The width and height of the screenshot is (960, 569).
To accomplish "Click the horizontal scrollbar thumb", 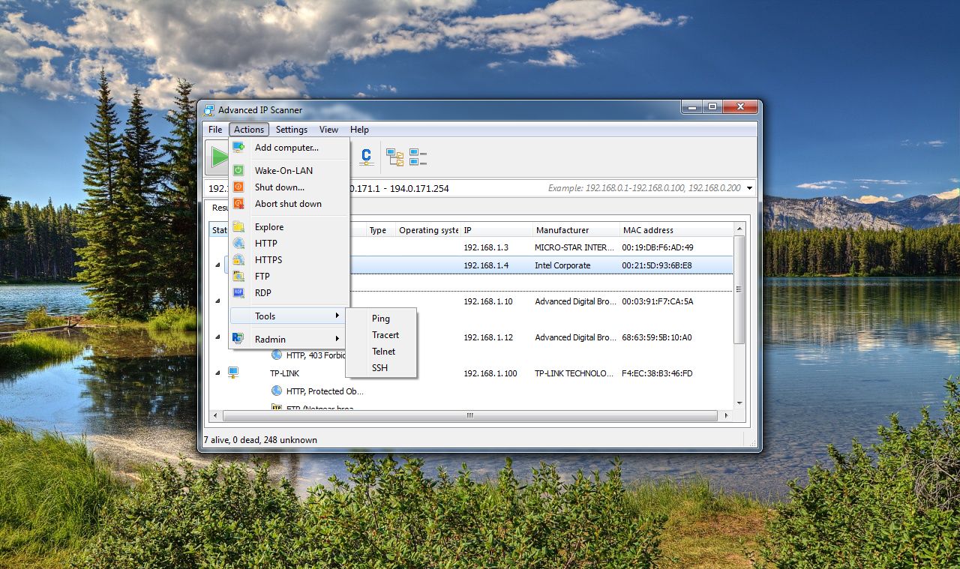I will pyautogui.click(x=470, y=415).
